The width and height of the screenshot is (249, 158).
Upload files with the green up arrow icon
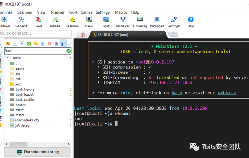click(x=22, y=43)
